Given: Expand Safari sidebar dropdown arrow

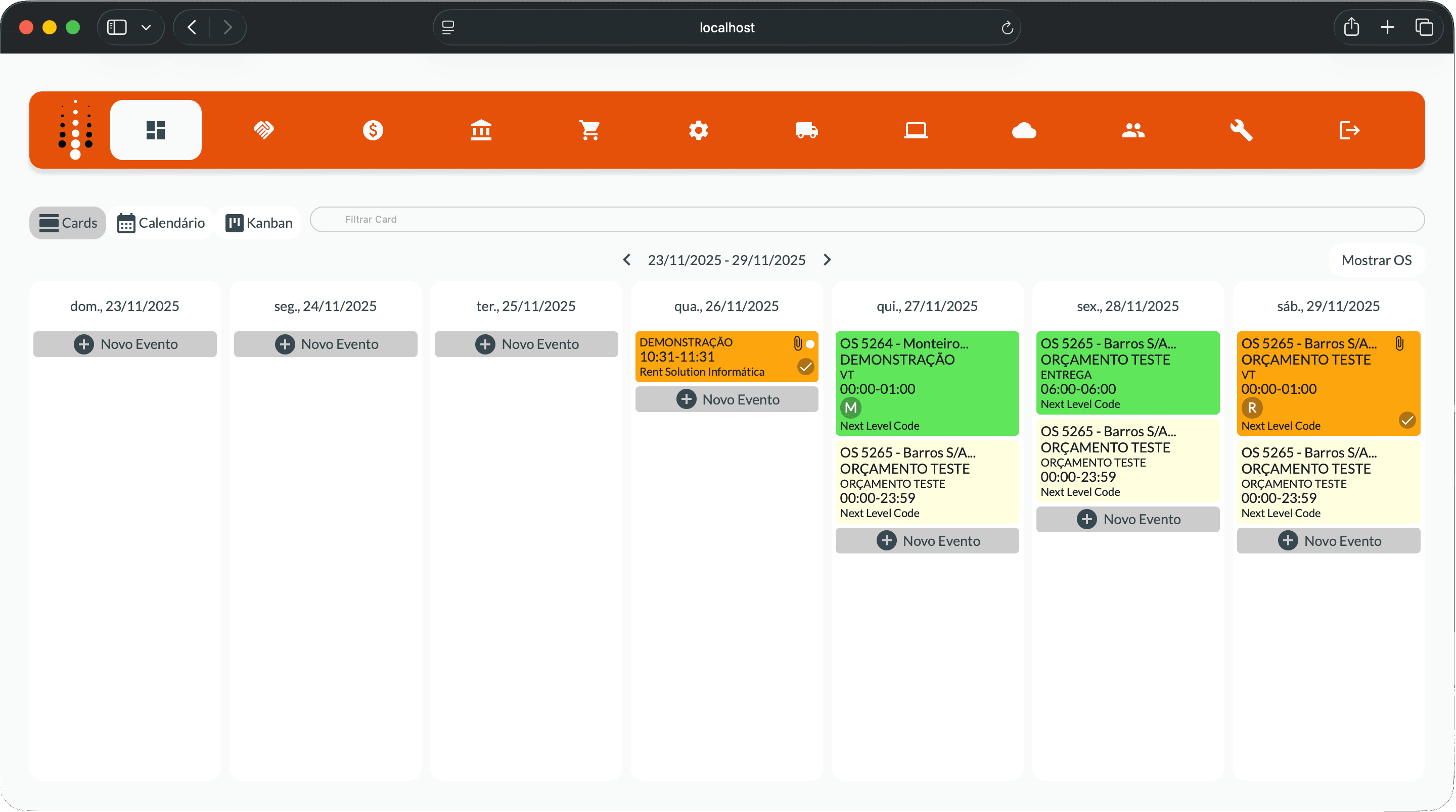Looking at the screenshot, I should 146,27.
